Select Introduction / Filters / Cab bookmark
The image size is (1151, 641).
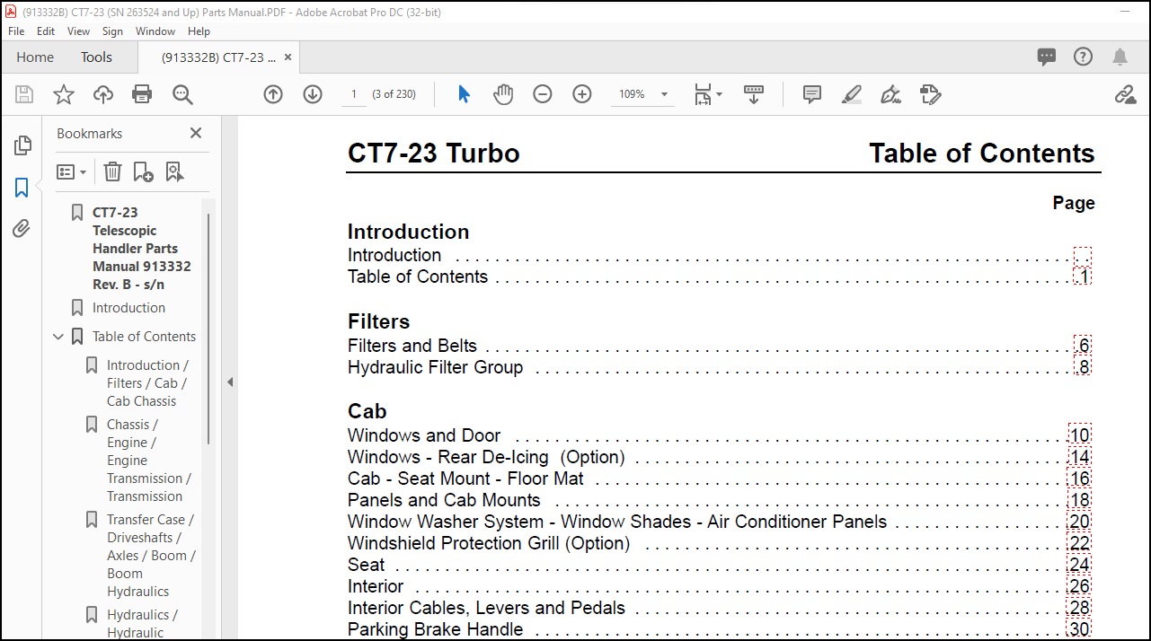147,383
